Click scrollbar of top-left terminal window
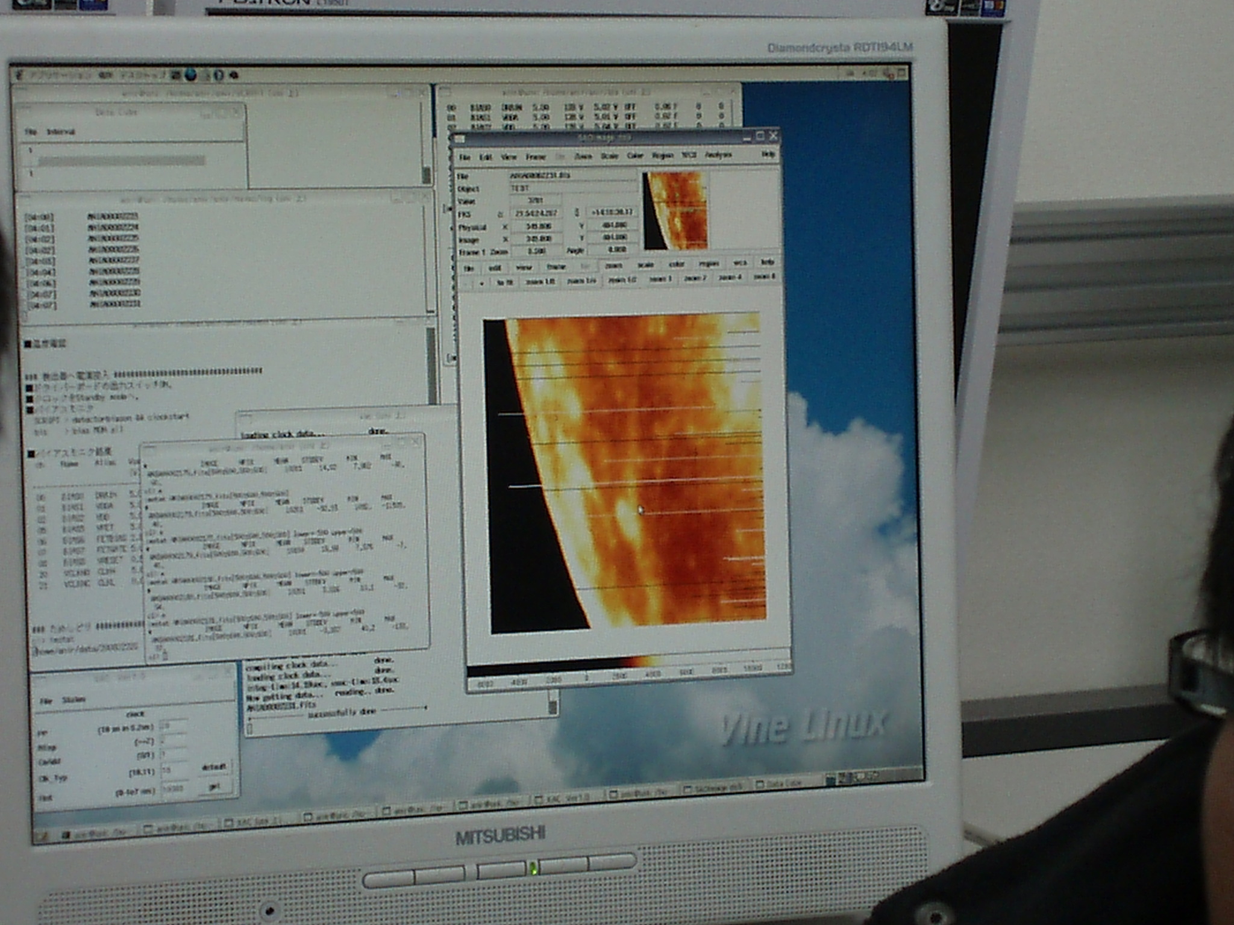1234x925 pixels. point(426,143)
